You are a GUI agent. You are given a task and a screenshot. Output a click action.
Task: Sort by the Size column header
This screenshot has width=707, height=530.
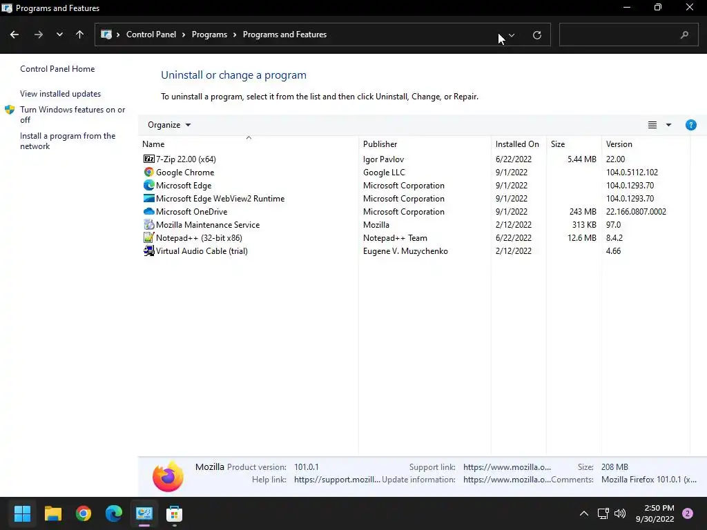[x=574, y=144]
